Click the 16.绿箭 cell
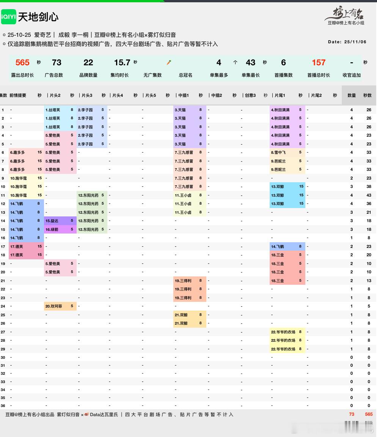This screenshot has width=377, height=437. 60,229
